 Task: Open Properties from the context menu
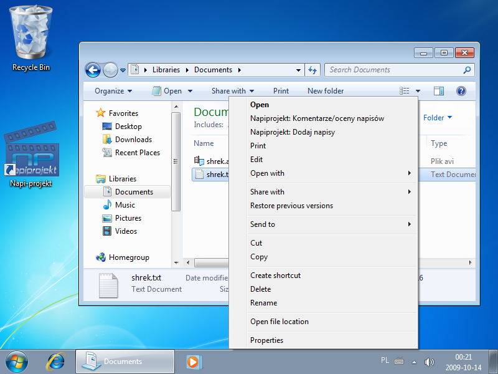pos(332,340)
